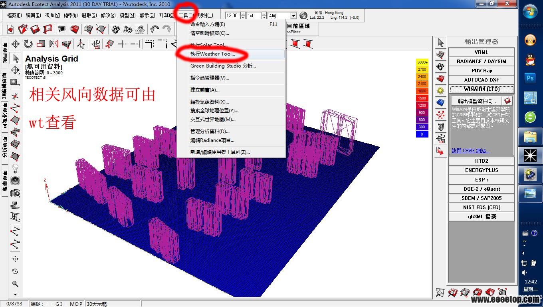Expand the SBEM / SAP2005 section
543x307 pixels.
(481, 198)
